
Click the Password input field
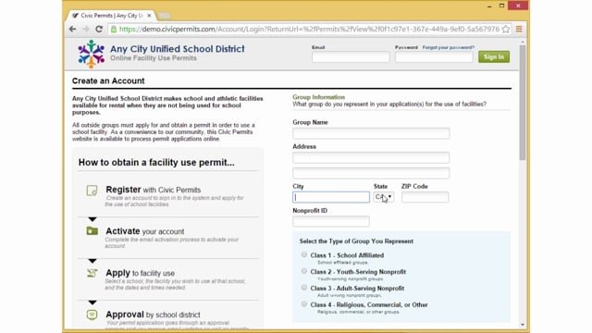point(434,57)
